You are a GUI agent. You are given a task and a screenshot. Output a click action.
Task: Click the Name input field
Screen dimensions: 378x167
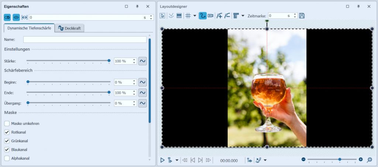click(x=85, y=40)
